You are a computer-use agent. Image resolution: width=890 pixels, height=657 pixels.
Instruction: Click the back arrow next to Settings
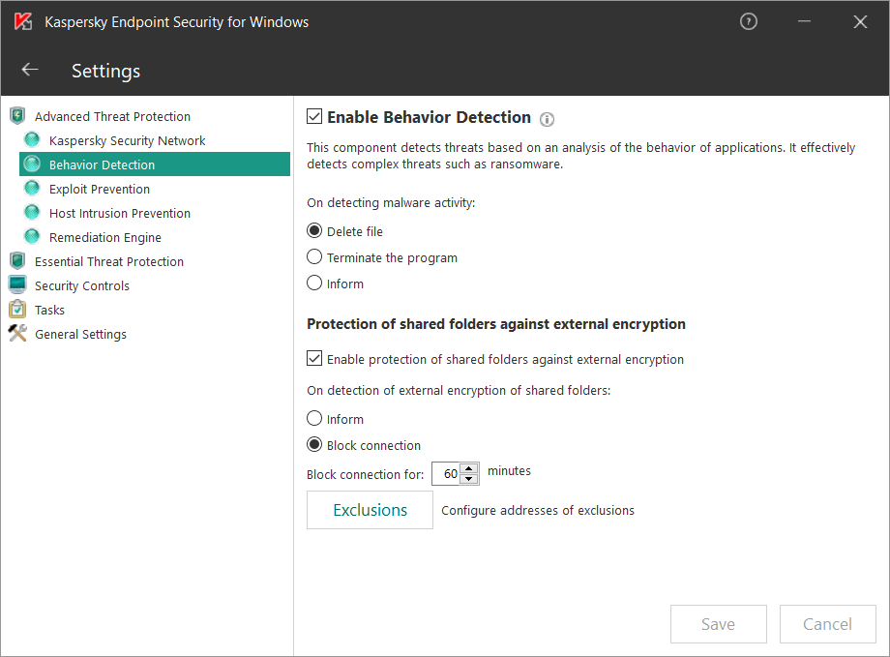click(30, 70)
